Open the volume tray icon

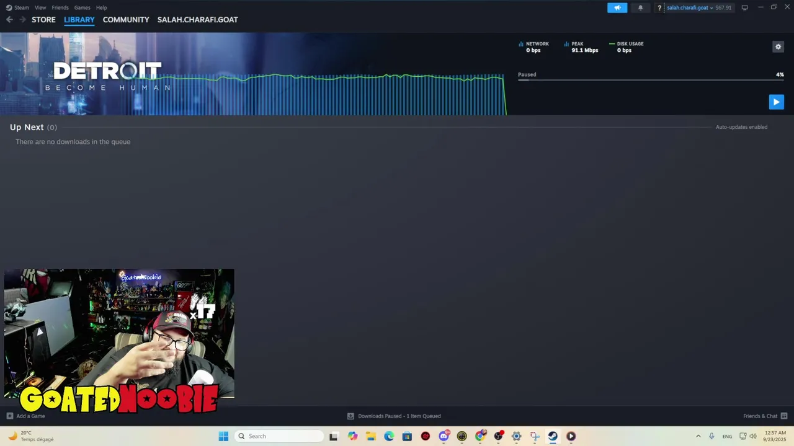click(753, 436)
